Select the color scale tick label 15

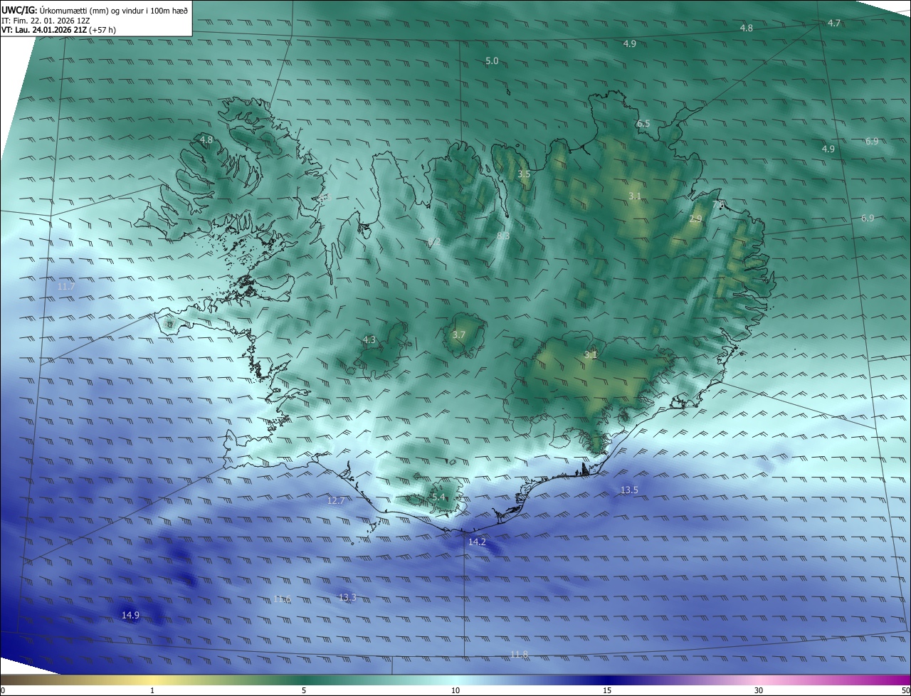[x=607, y=690]
